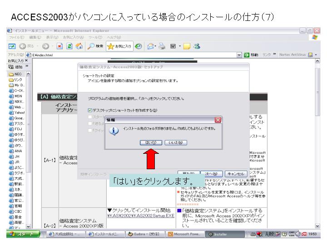Screen dimensions: 327x245
Task: Open the ファイル(F) menu
Action: (x=16, y=37)
